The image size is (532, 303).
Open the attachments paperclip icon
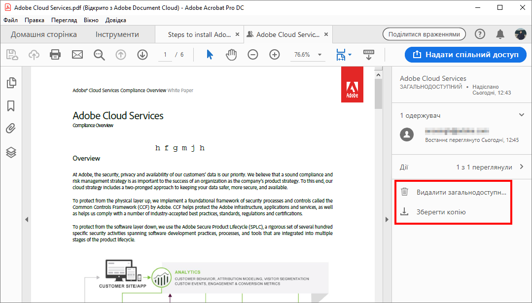11,129
